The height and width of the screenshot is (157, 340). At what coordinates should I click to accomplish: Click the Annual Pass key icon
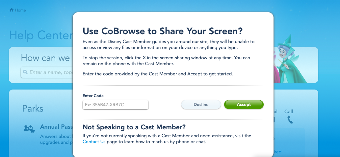pyautogui.click(x=29, y=129)
